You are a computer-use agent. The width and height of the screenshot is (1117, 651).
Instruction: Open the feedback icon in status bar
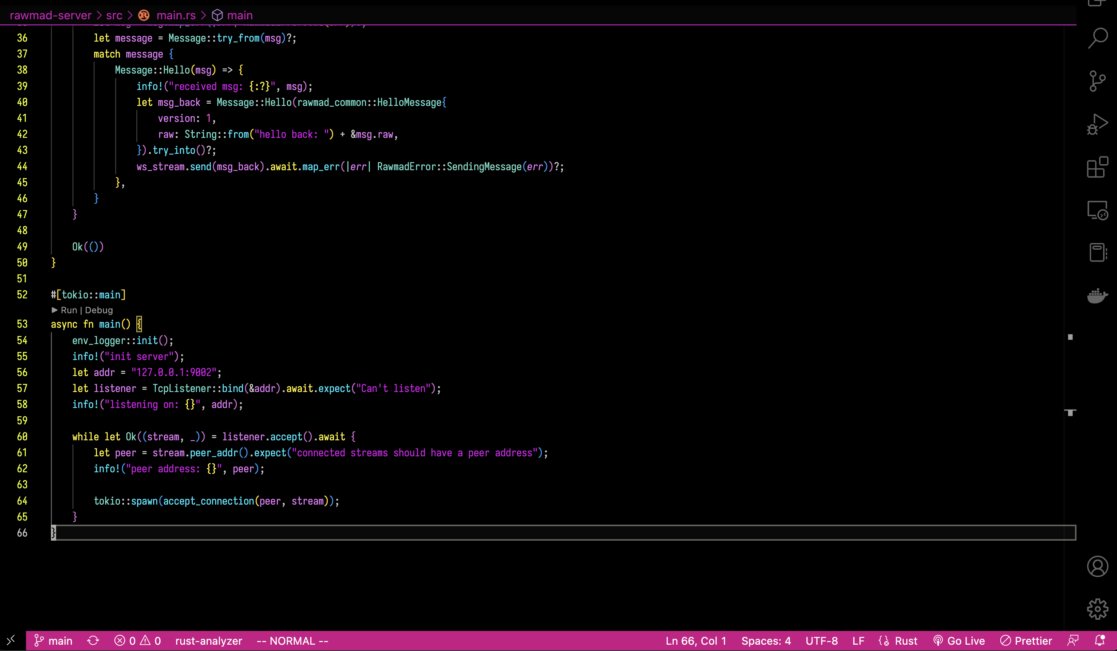point(1073,641)
